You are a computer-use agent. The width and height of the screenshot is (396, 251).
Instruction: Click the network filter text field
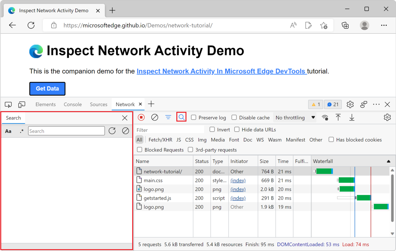169,130
